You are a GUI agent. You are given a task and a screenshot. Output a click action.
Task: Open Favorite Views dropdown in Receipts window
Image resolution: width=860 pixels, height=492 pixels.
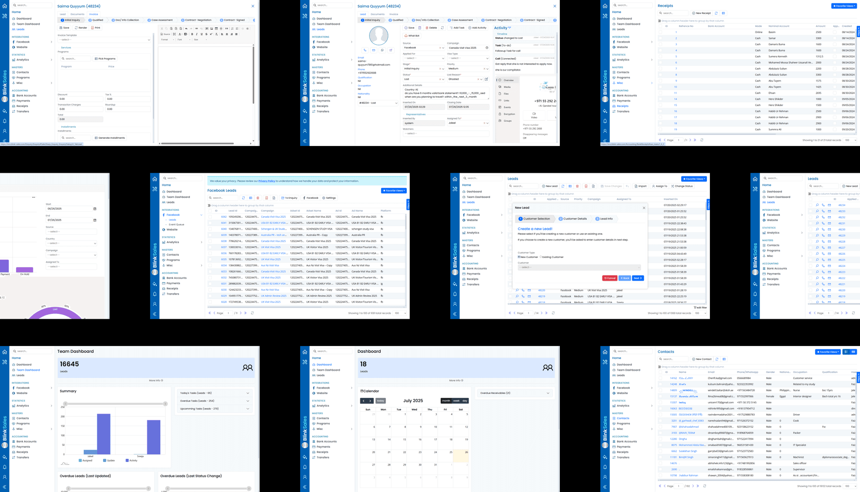844,6
